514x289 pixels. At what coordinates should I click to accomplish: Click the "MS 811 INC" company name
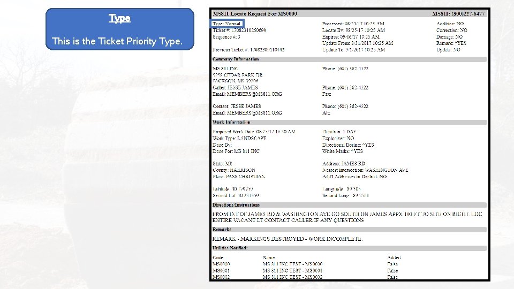pos(225,69)
